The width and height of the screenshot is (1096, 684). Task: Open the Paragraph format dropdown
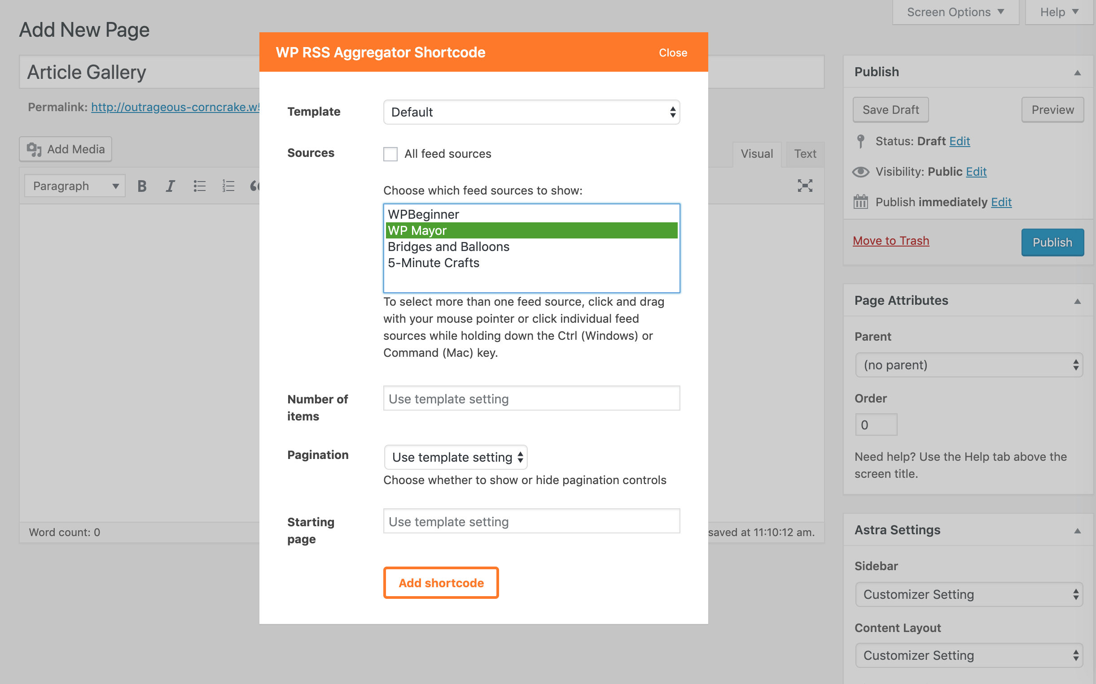[75, 186]
